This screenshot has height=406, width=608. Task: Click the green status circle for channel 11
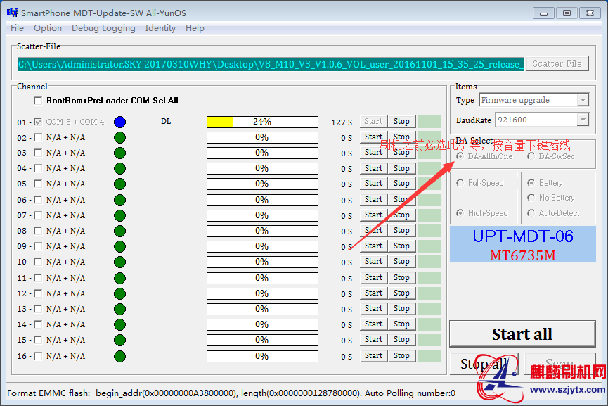119,278
